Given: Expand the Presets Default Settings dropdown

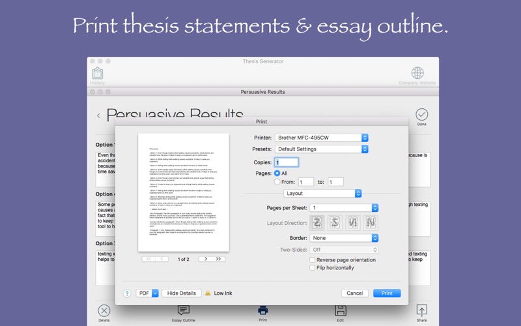Looking at the screenshot, I should pyautogui.click(x=322, y=149).
